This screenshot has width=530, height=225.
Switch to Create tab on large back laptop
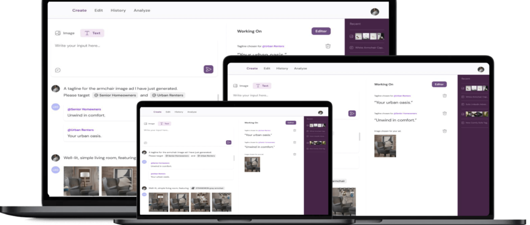[x=79, y=11]
